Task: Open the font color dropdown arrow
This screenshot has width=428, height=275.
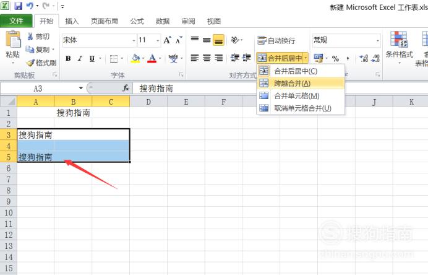Action: click(160, 58)
